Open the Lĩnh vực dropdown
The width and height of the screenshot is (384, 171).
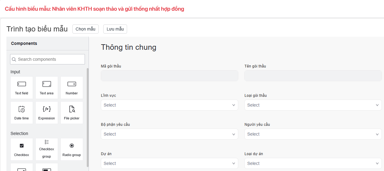[169, 105]
